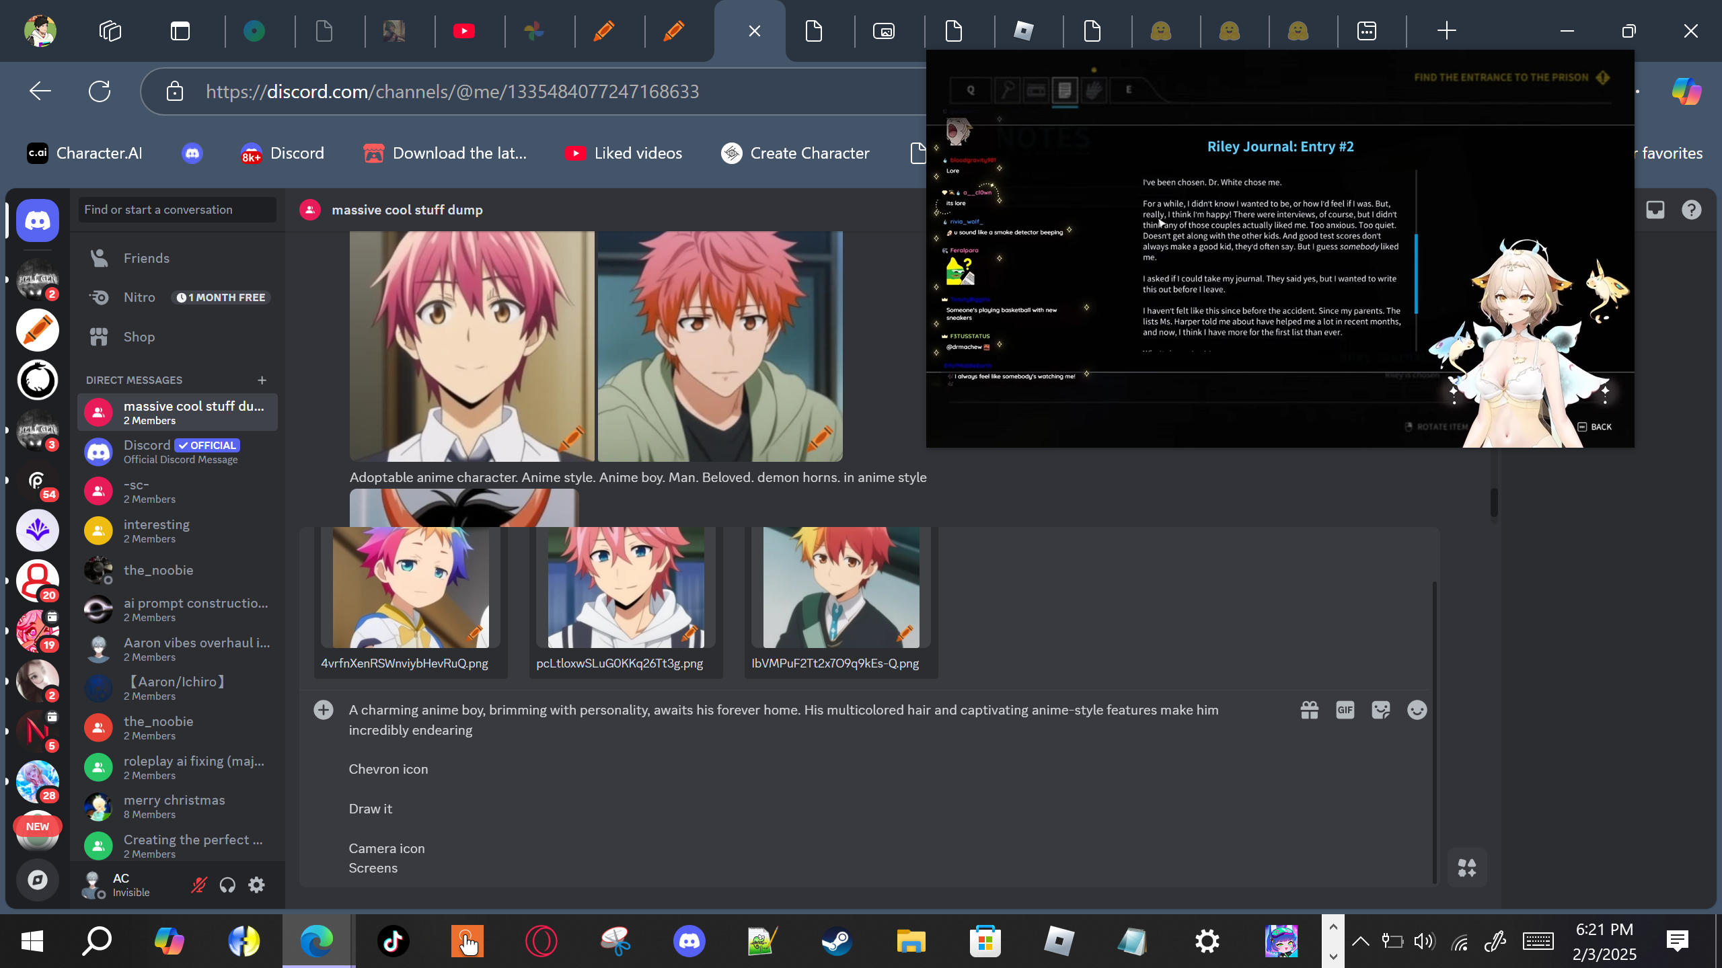This screenshot has height=968, width=1722.
Task: Select the IbVMPuF2Tt2x7O9q9kEs-Q.png attachment thumbnail
Action: (841, 588)
